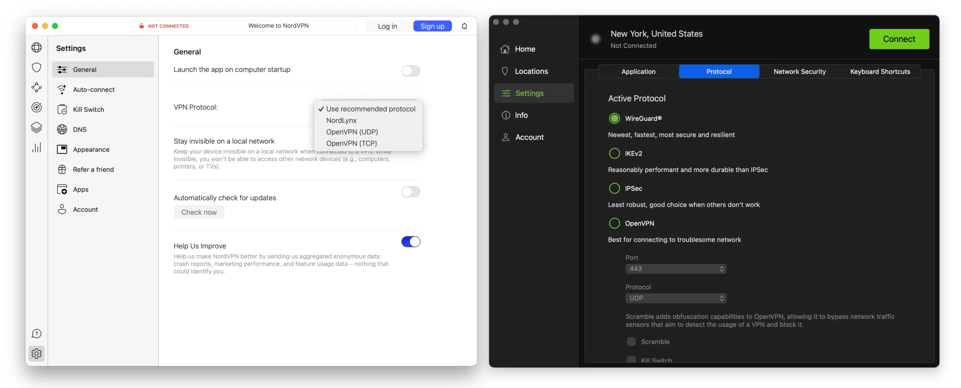Click the Check now button
The width and height of the screenshot is (961, 388).
click(199, 212)
